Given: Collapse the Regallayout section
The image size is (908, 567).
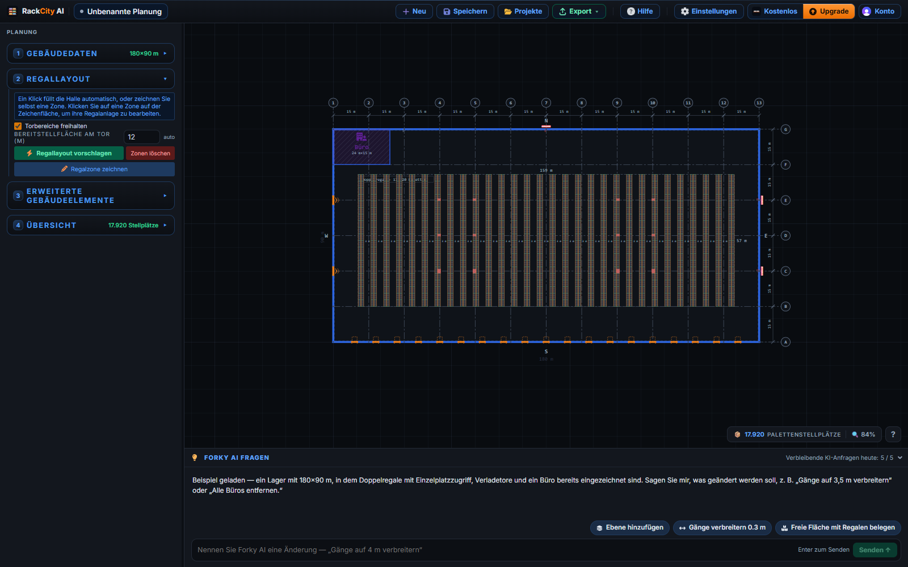Looking at the screenshot, I should [91, 79].
